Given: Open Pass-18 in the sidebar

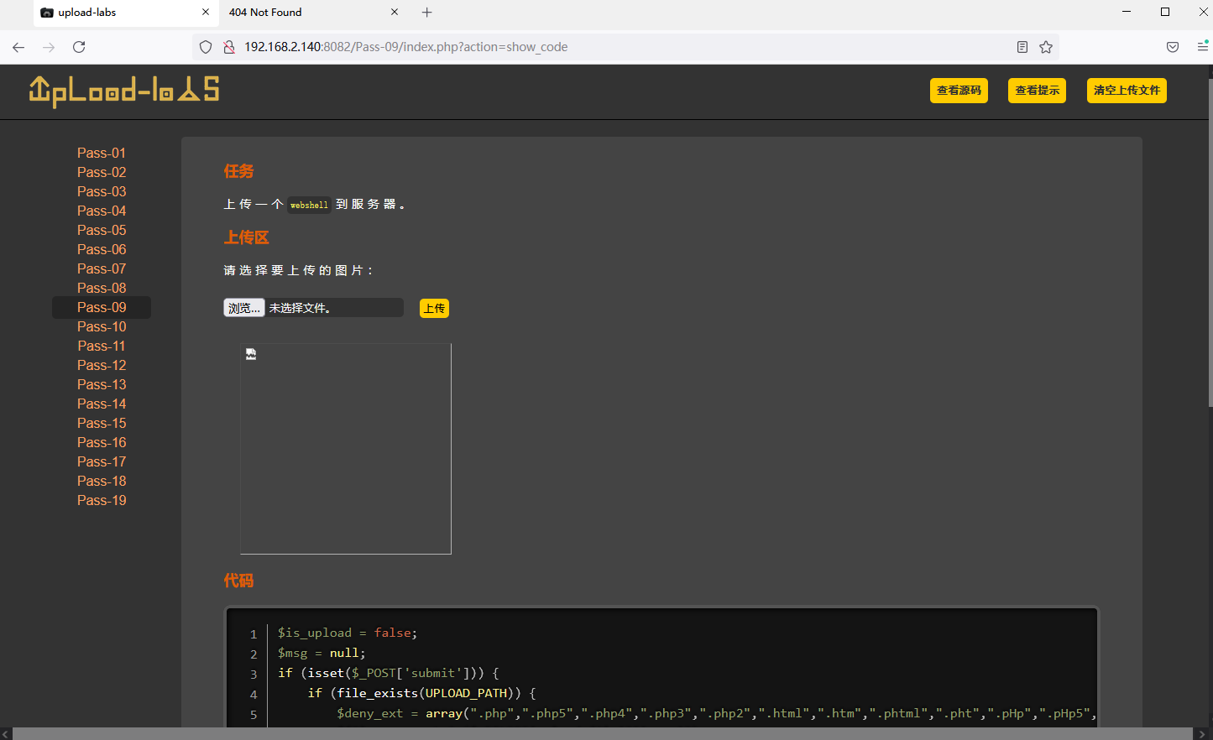Looking at the screenshot, I should 102,481.
